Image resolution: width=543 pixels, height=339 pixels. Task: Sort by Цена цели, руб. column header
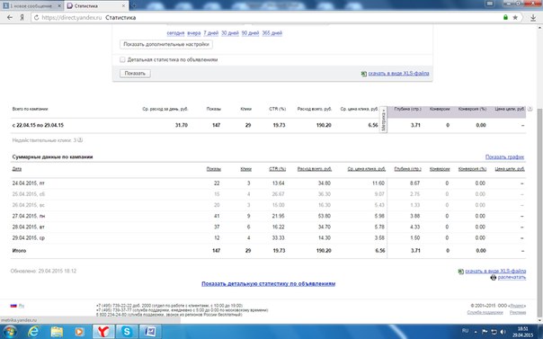pyautogui.click(x=510, y=169)
